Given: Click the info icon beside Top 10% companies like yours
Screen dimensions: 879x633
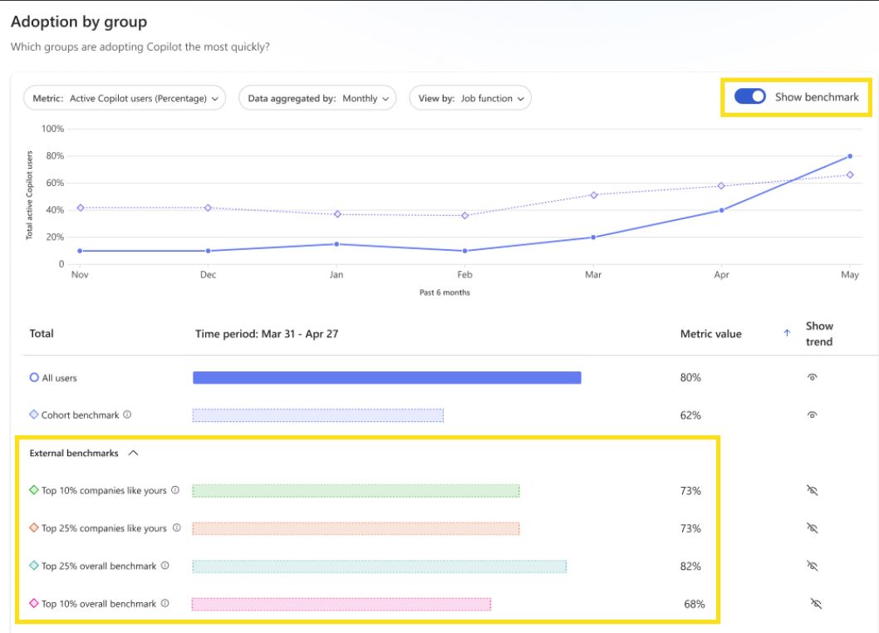Looking at the screenshot, I should tap(174, 490).
